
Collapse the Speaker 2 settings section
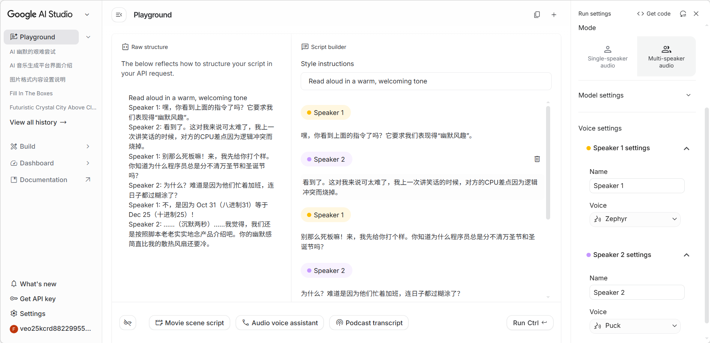click(687, 255)
